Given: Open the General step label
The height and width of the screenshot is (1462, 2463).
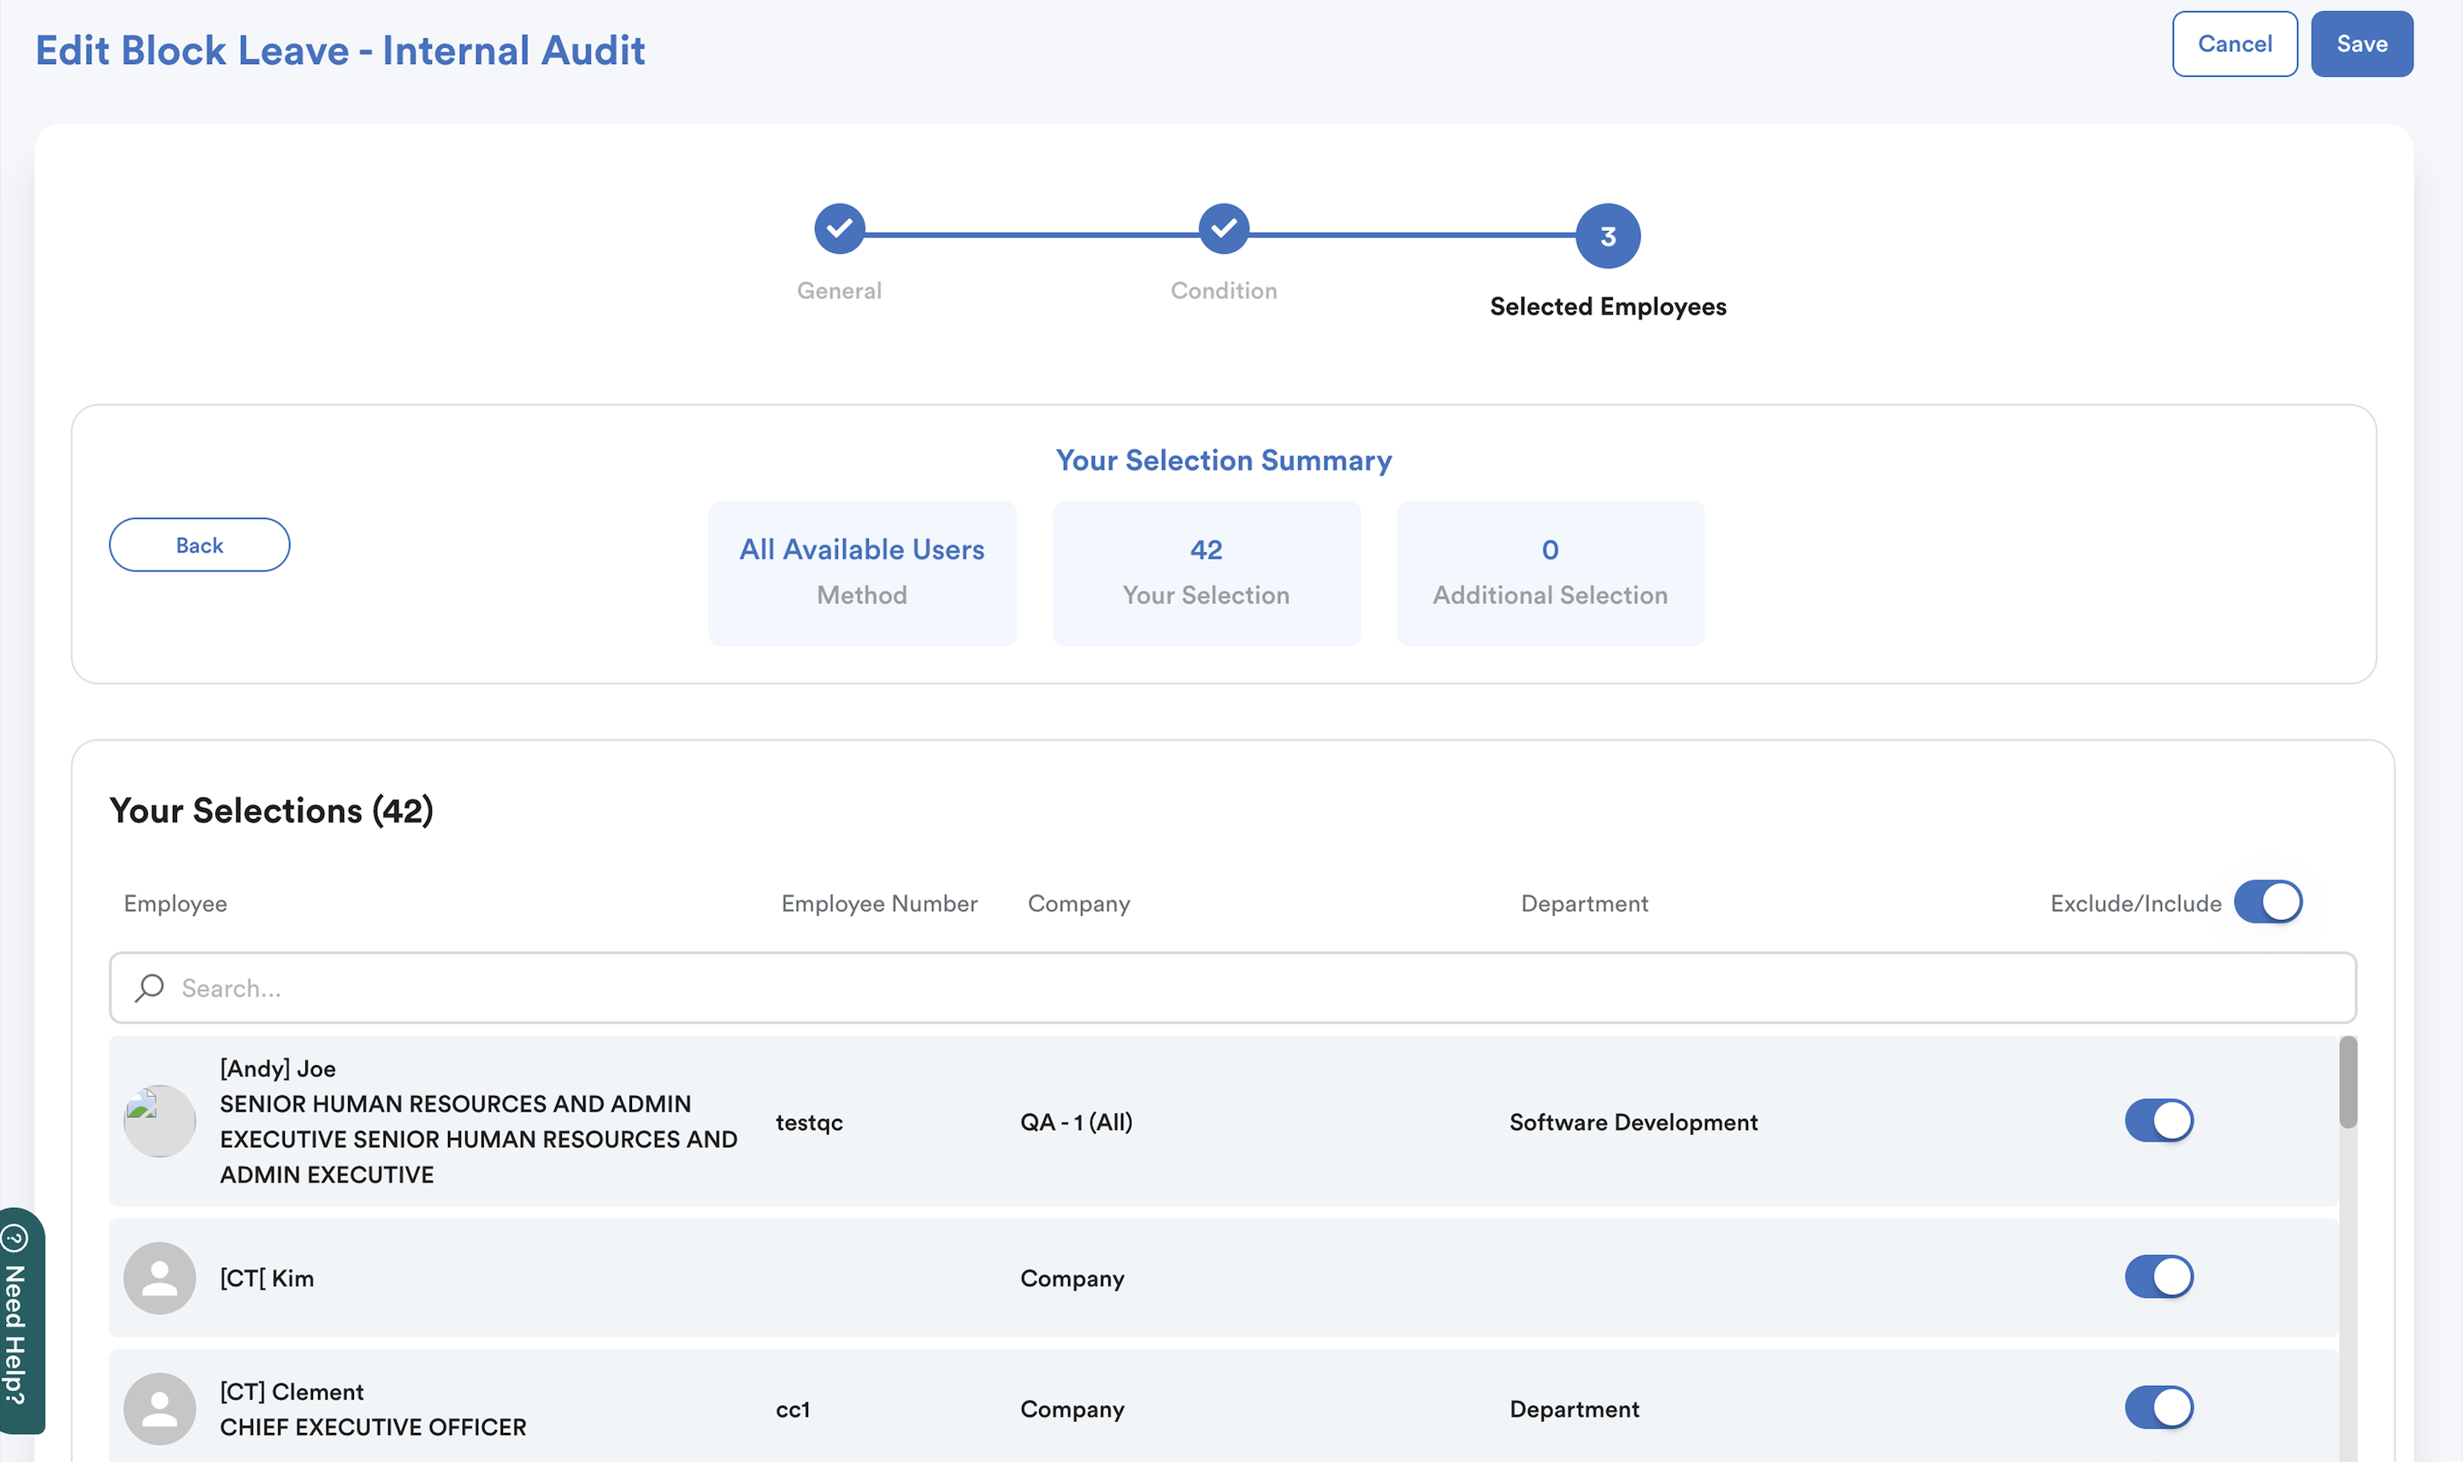Looking at the screenshot, I should click(838, 291).
